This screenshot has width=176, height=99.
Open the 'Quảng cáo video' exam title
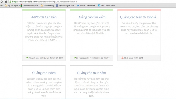[44, 73]
